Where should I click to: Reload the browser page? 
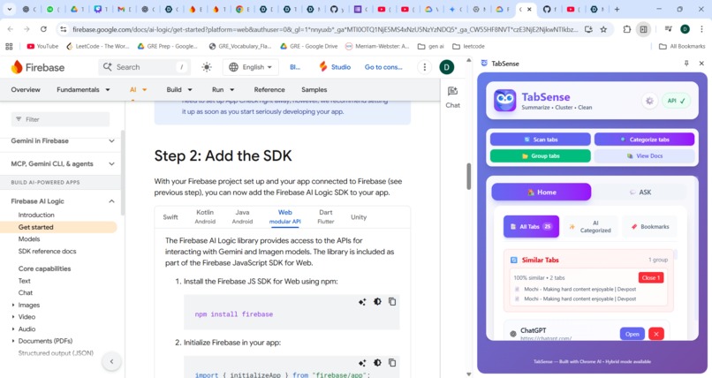point(43,29)
